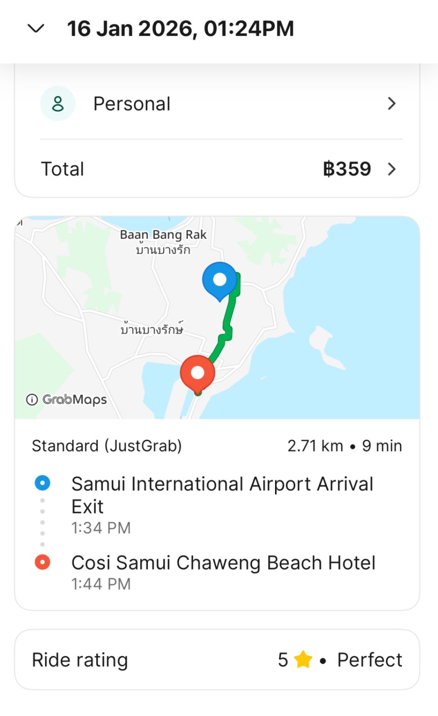Expand the Personal profile chevron
438x716 pixels.
(x=391, y=103)
